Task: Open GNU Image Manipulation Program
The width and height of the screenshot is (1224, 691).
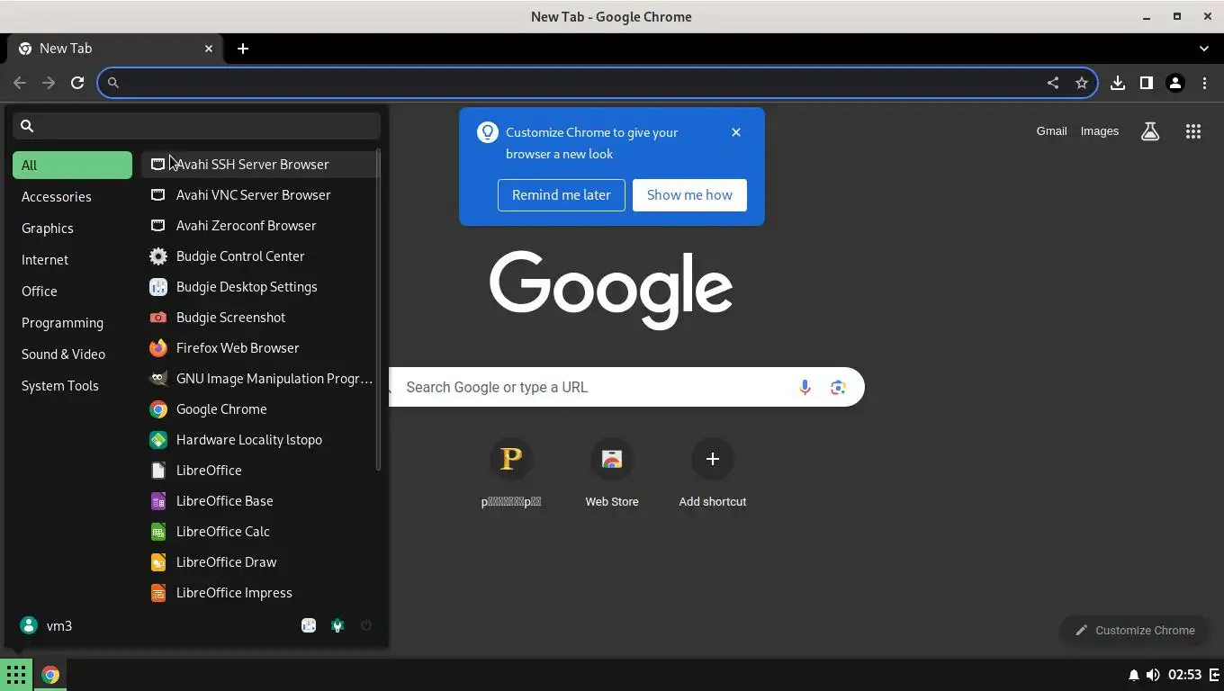Action: (259, 378)
